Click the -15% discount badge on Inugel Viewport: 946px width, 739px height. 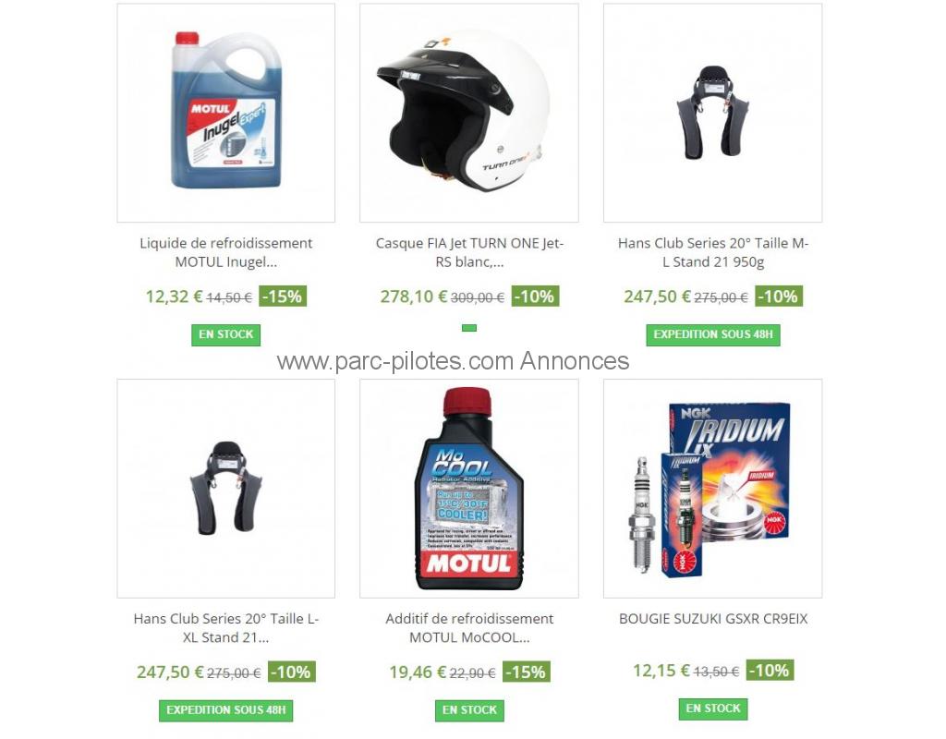[x=283, y=297]
